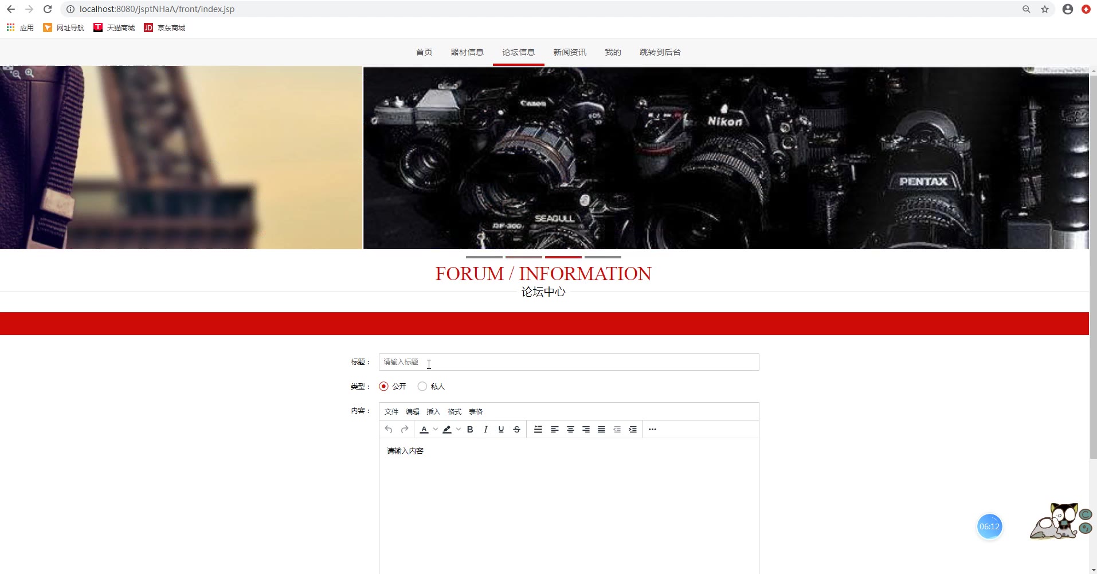
Task: Select the fourth carousel indicator bar
Action: click(603, 257)
